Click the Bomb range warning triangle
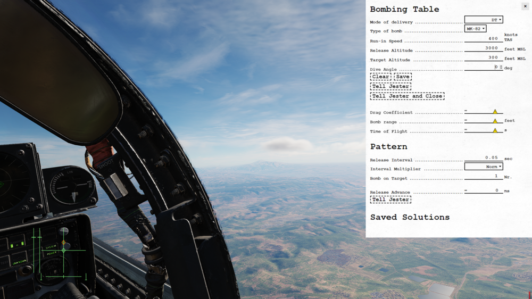The image size is (532, 299). 495,121
